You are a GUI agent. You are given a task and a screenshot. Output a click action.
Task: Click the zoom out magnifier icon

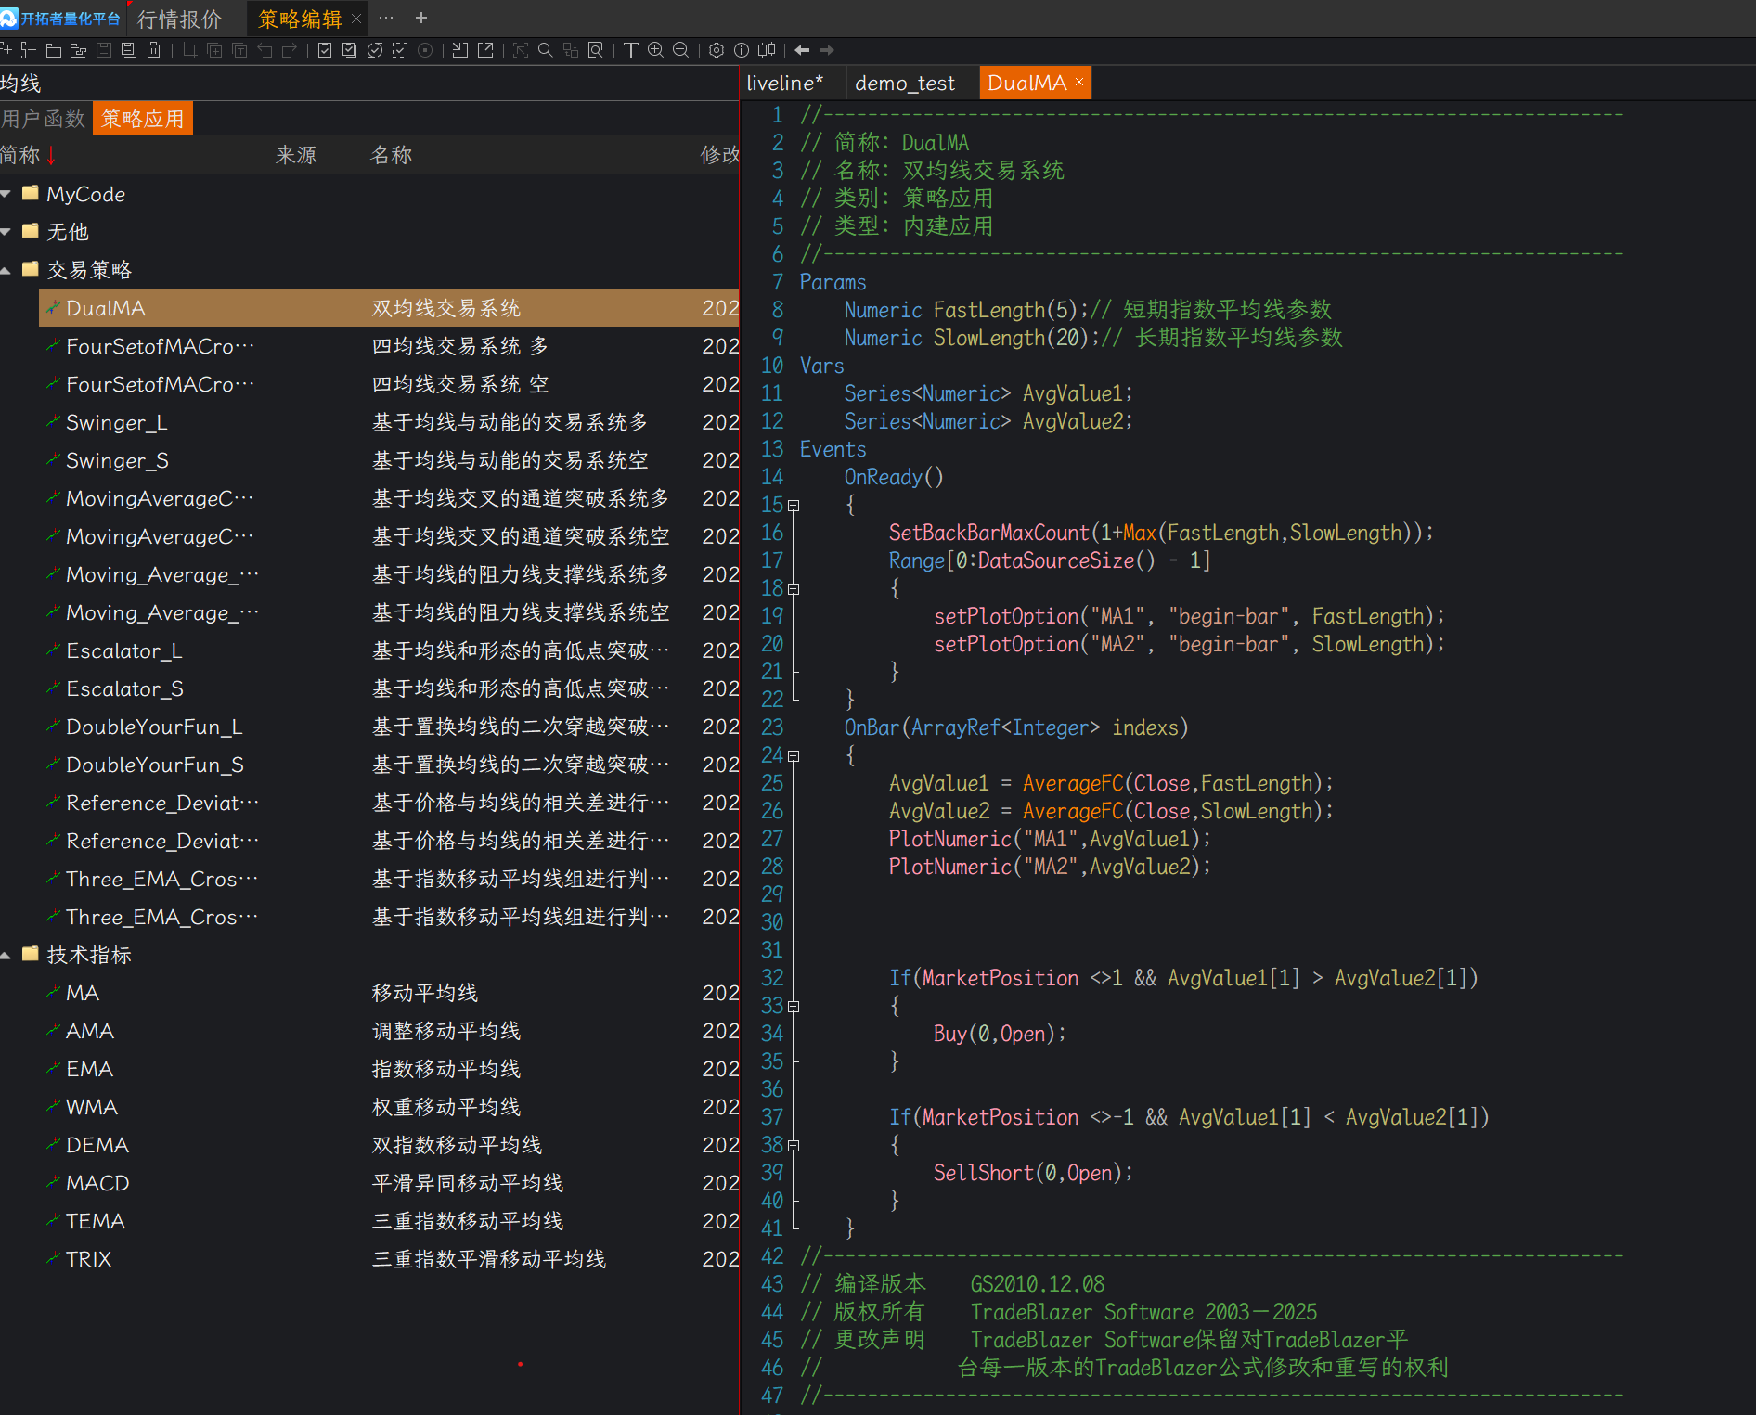(x=680, y=50)
